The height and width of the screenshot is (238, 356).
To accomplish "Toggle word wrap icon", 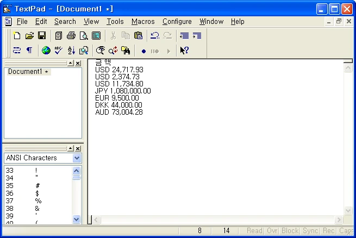I will pos(17,51).
